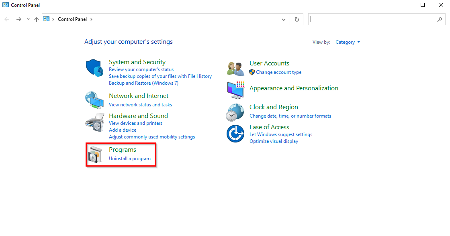Open the User Accounts people icon
The width and height of the screenshot is (450, 236).
(x=235, y=69)
